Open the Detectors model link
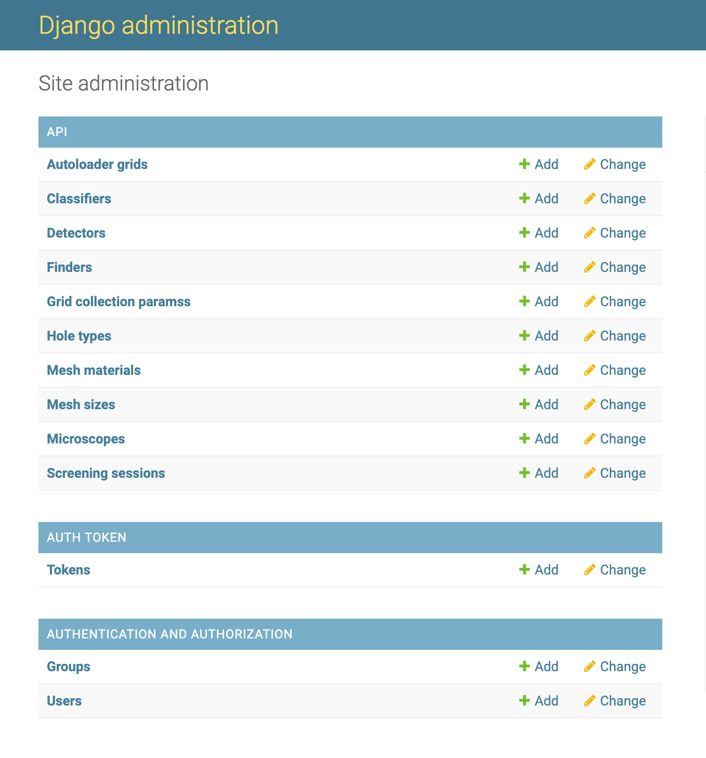The width and height of the screenshot is (706, 758). pyautogui.click(x=76, y=233)
